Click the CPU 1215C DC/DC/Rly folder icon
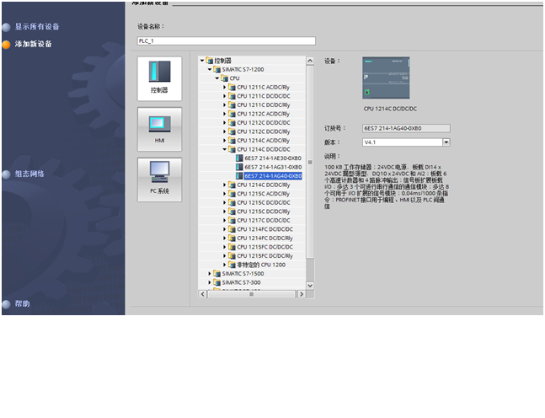The width and height of the screenshot is (545, 418). (232, 212)
